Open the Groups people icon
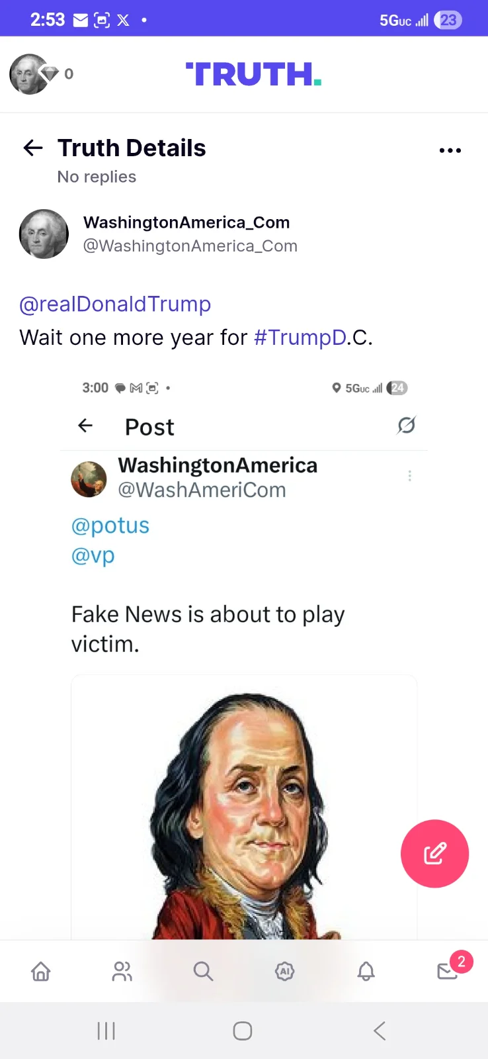The width and height of the screenshot is (488, 1059). [x=122, y=971]
